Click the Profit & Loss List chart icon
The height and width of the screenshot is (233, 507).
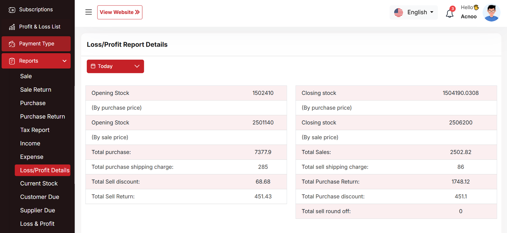click(12, 27)
